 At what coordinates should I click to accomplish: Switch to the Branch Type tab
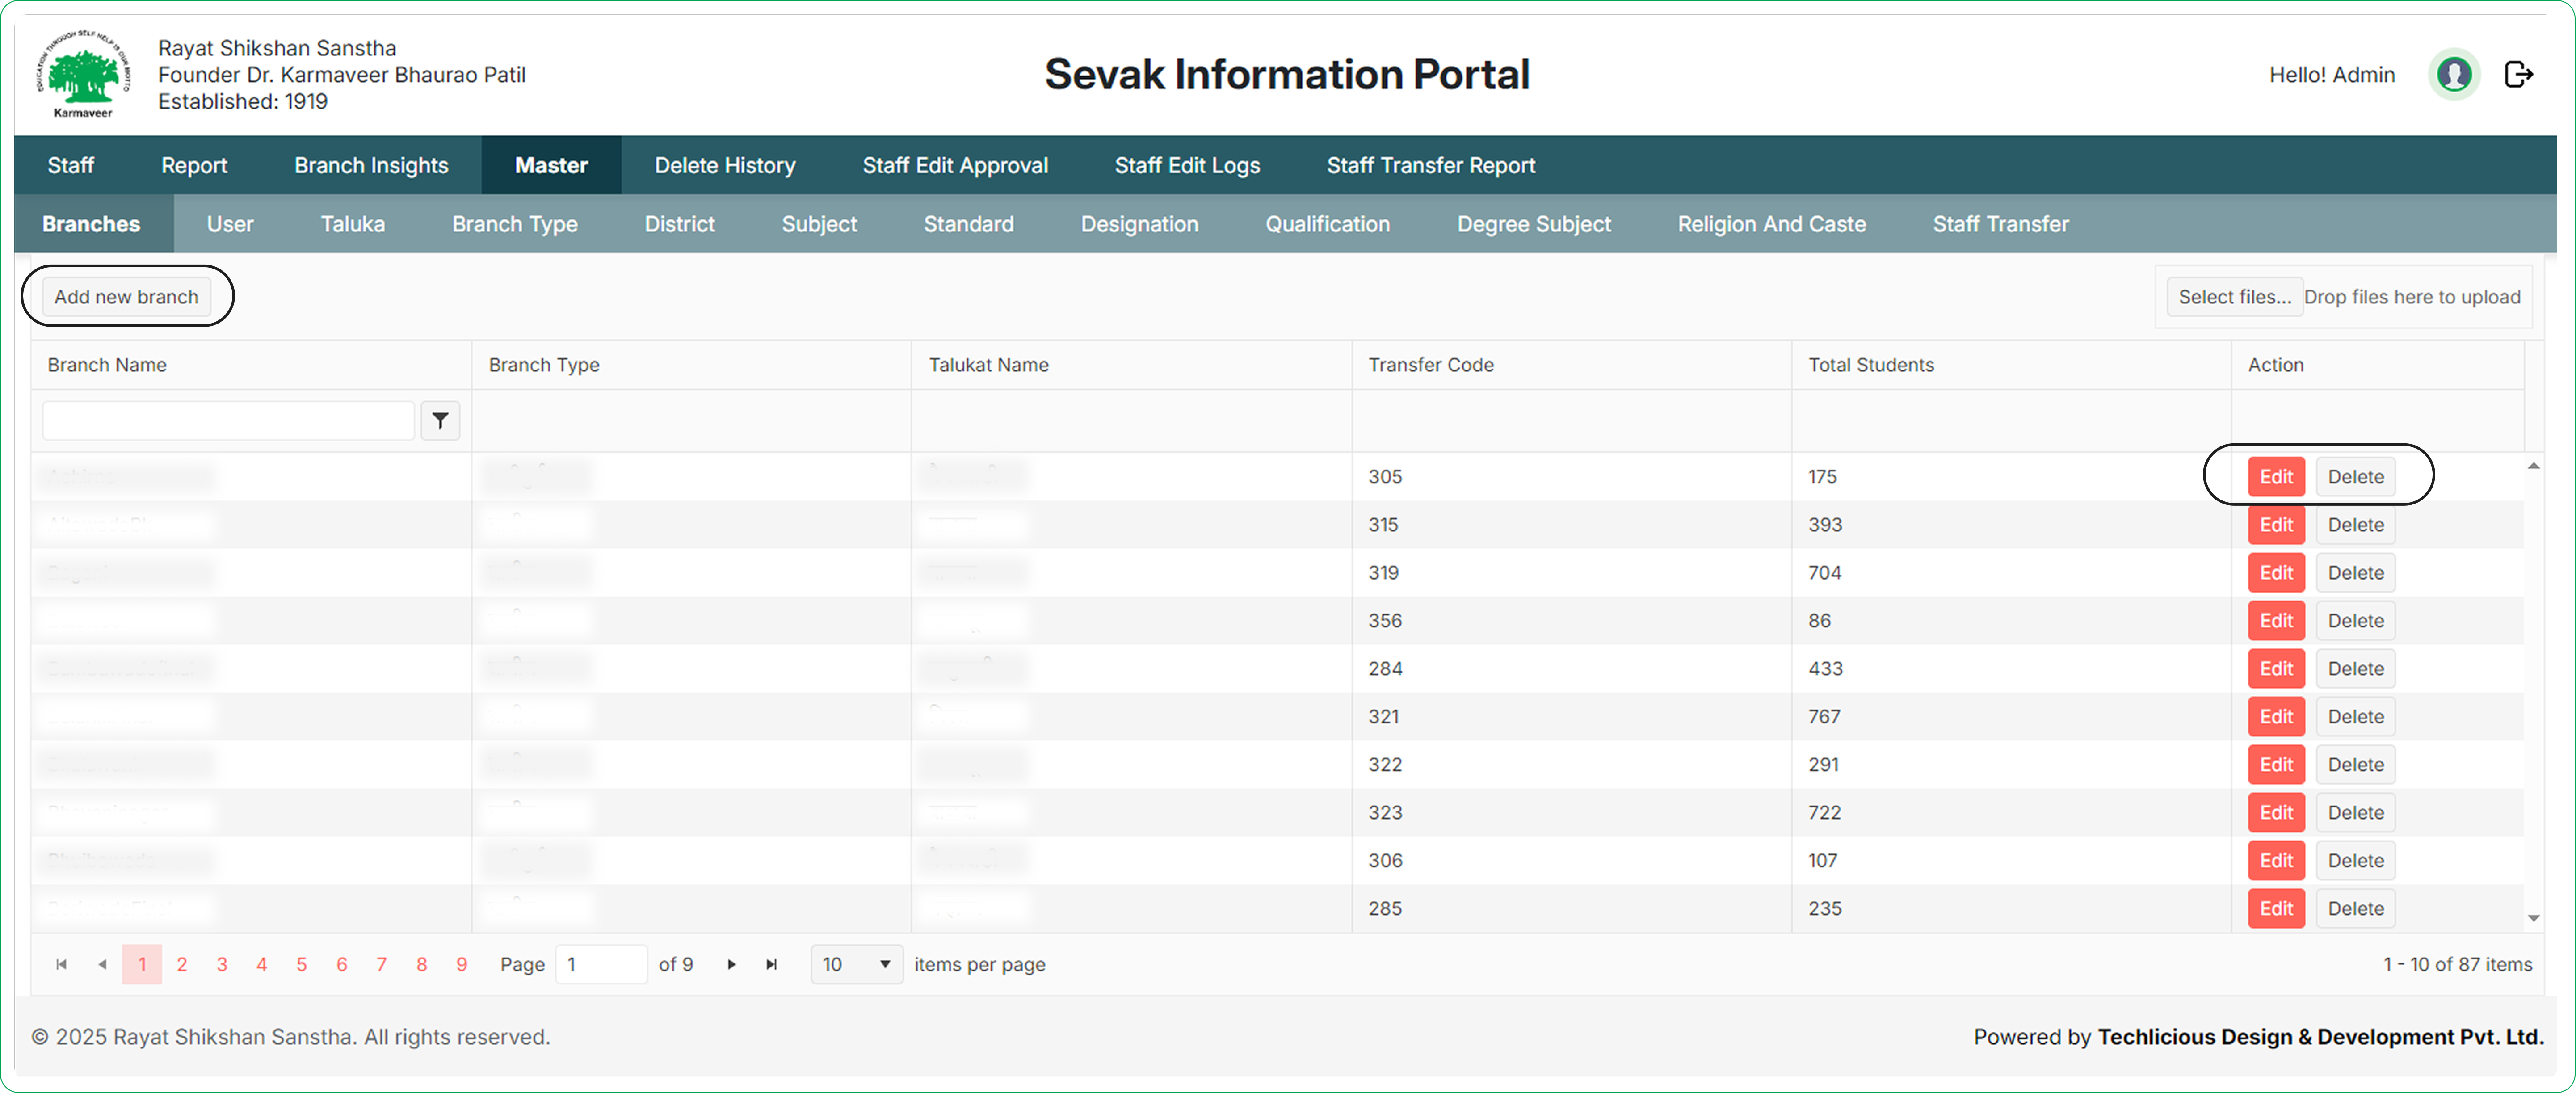[x=515, y=224]
